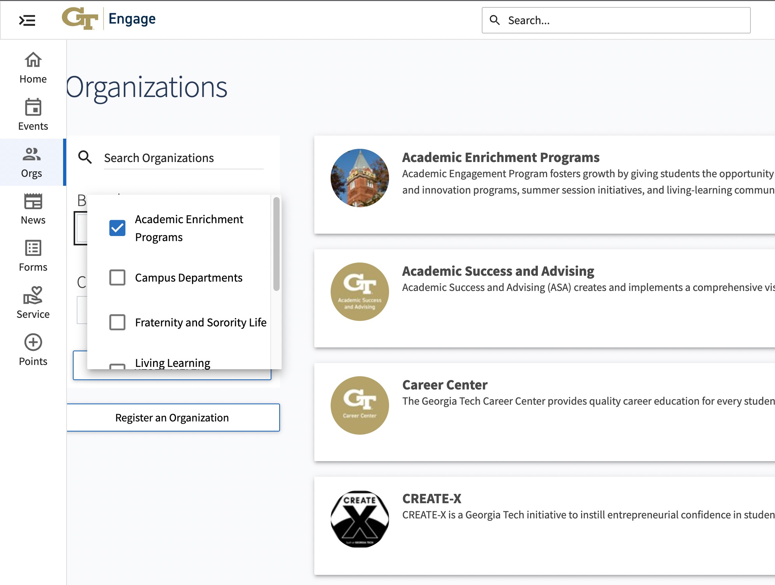Open Academic Success and Advising title link
Screen dimensions: 775x585
click(x=498, y=271)
